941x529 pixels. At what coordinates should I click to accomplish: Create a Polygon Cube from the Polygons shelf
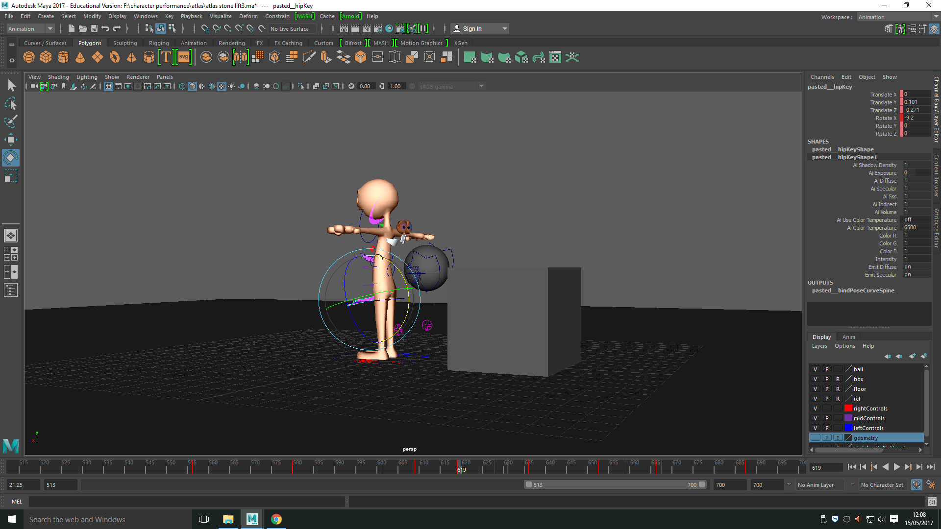[x=46, y=57]
